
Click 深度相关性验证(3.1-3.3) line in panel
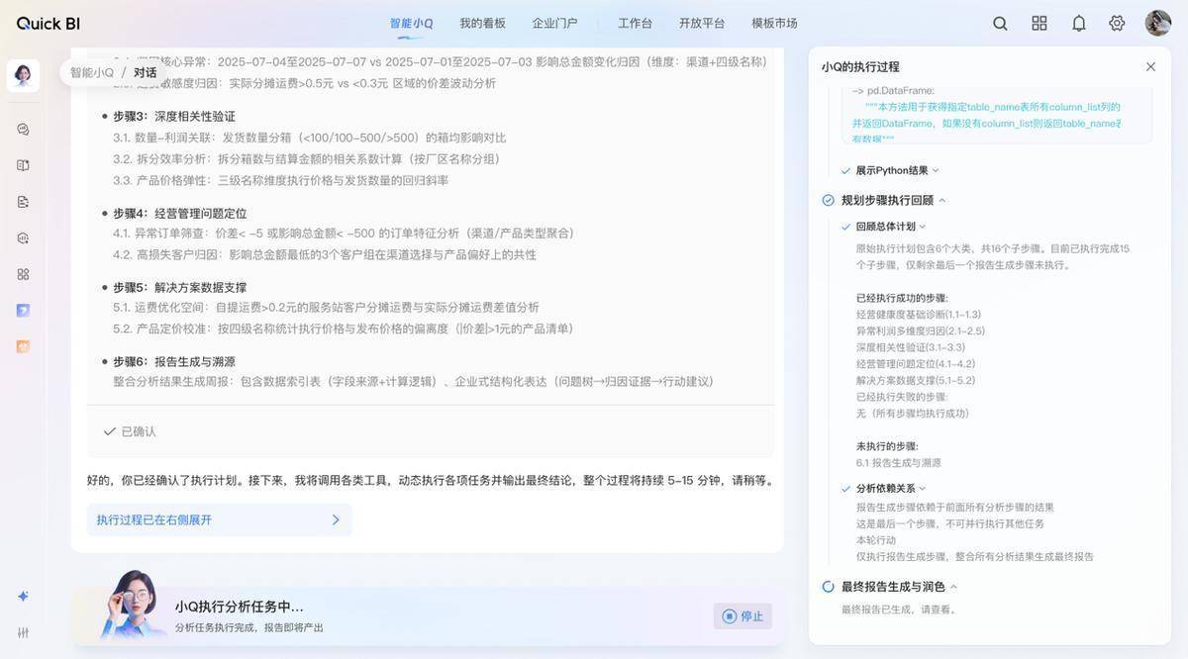[x=911, y=347]
